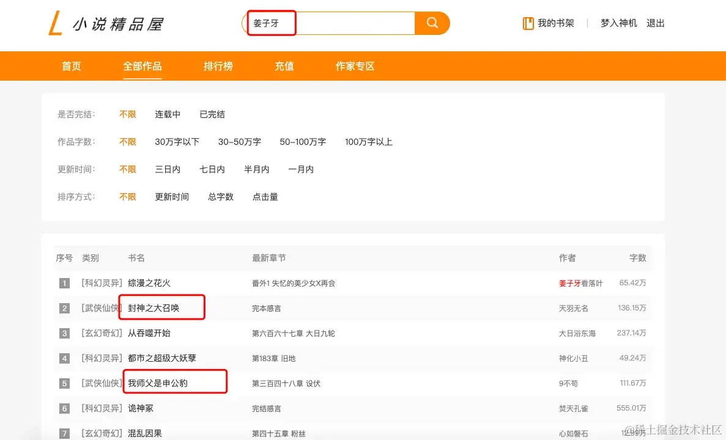
Task: Open the 作家专区 navigation tab
Action: (355, 66)
